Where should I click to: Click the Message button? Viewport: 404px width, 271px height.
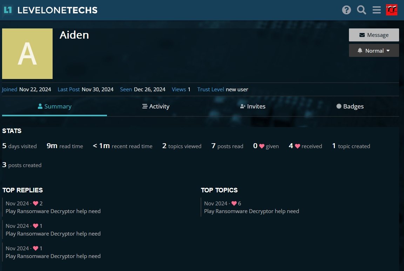(374, 35)
